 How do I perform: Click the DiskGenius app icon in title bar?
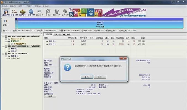coord(2,2)
